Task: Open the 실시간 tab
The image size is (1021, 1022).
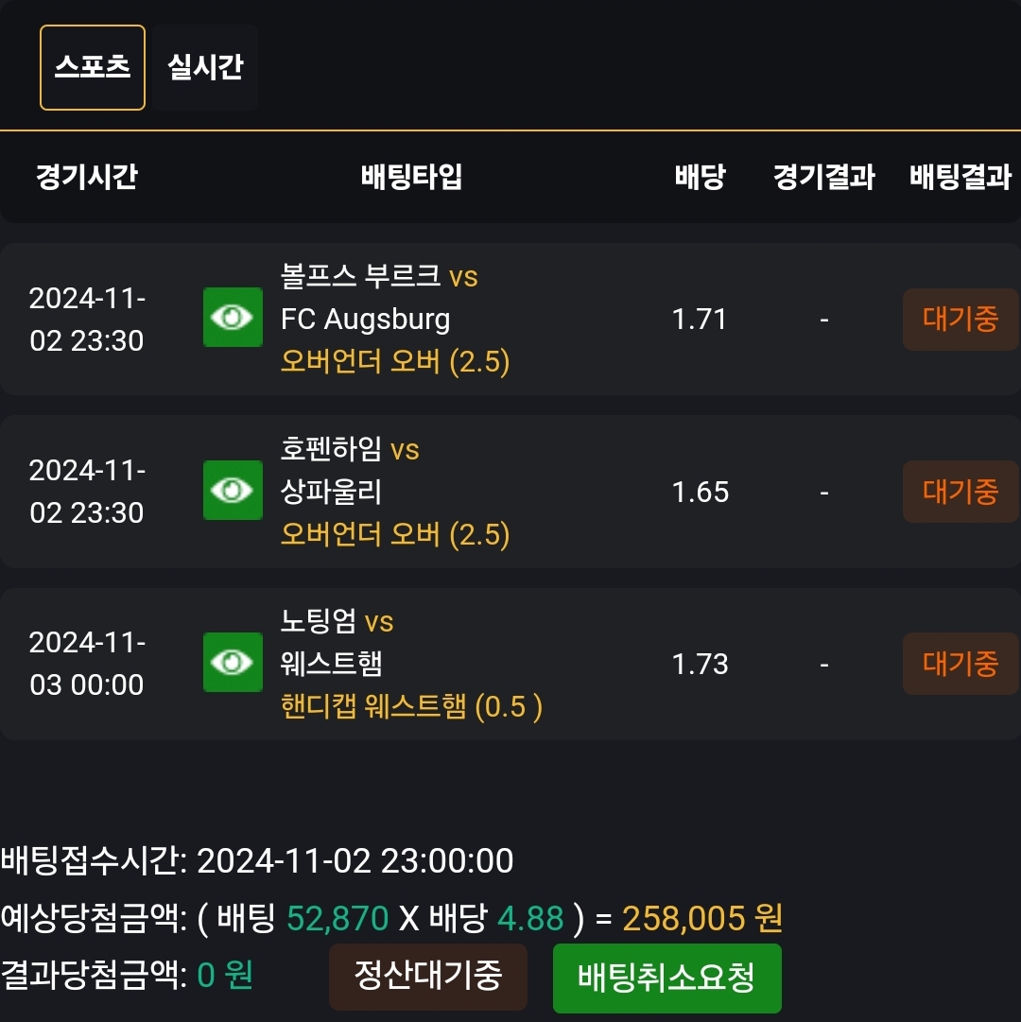Action: pos(206,67)
